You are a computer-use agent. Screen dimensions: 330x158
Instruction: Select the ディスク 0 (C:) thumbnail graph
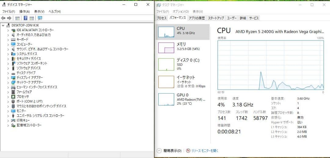click(166, 64)
